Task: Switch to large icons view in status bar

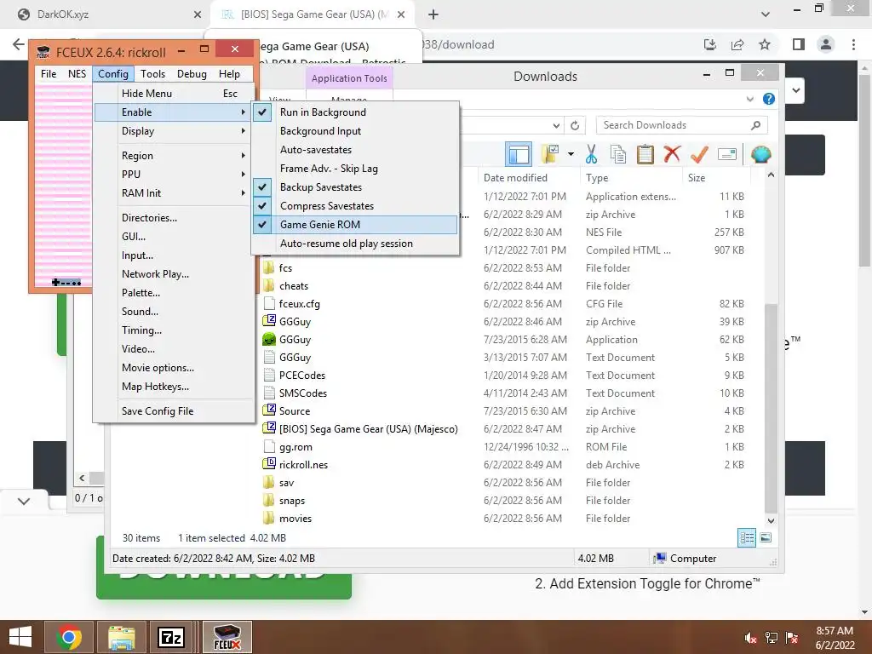Action: click(766, 537)
